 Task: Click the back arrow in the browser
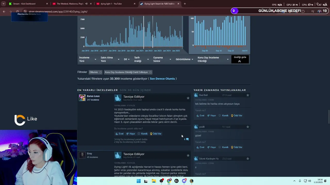(4, 12)
